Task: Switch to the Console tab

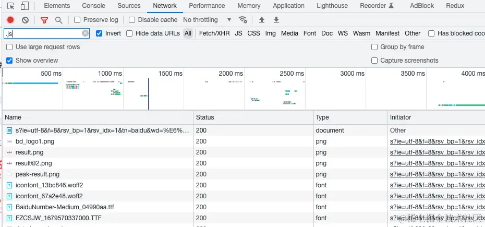Action: [93, 6]
